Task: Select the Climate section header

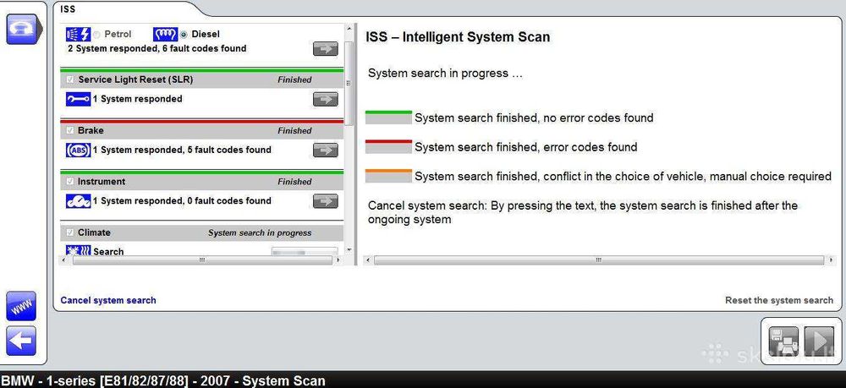Action: pyautogui.click(x=202, y=232)
